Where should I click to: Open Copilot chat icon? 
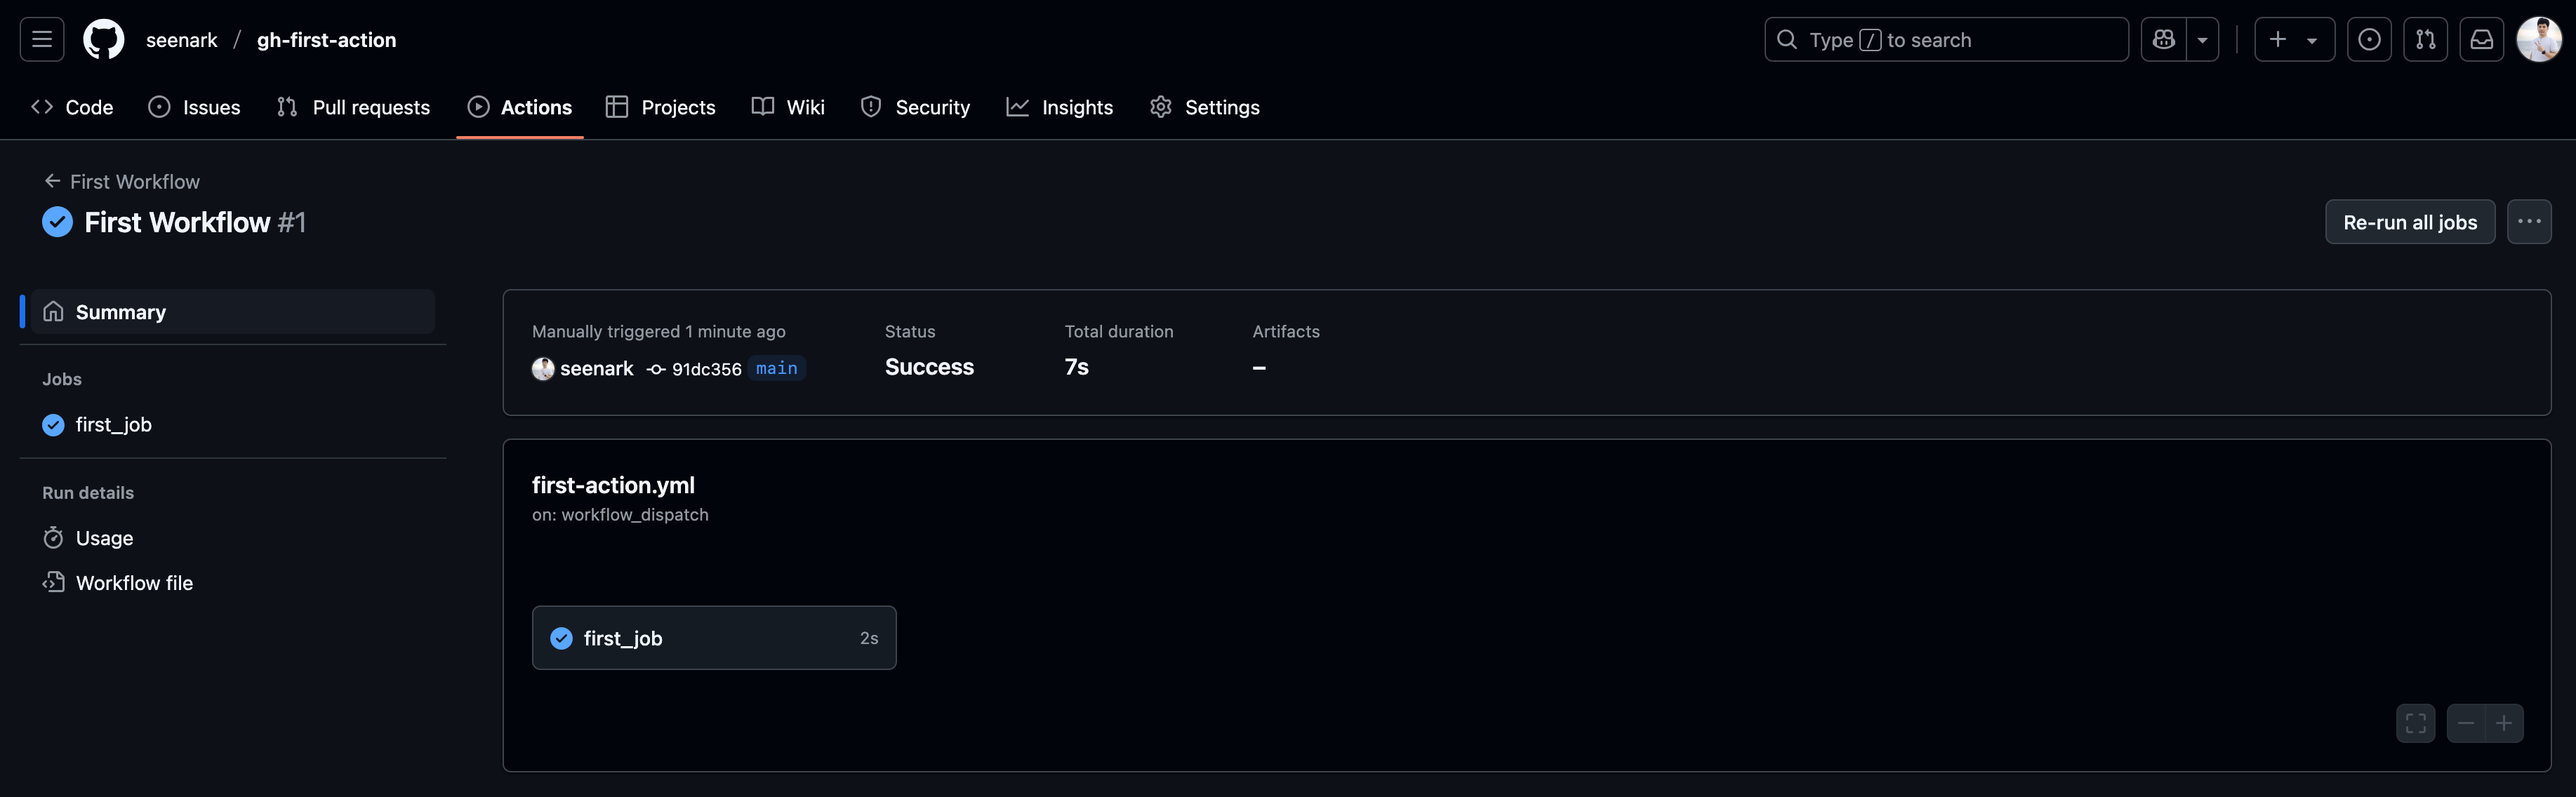(x=2164, y=40)
